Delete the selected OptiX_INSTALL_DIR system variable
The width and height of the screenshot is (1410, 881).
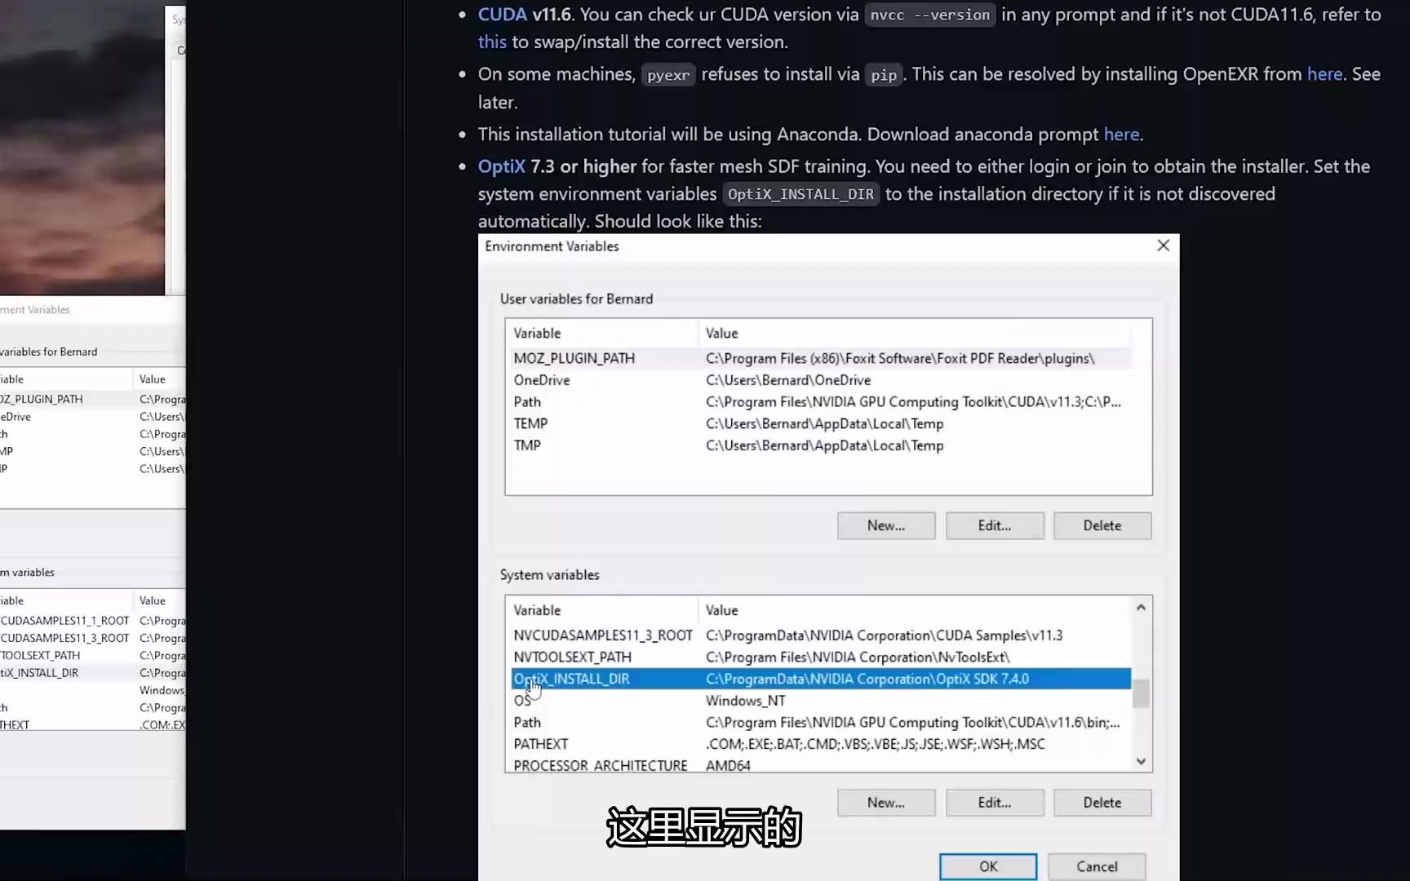point(1102,802)
